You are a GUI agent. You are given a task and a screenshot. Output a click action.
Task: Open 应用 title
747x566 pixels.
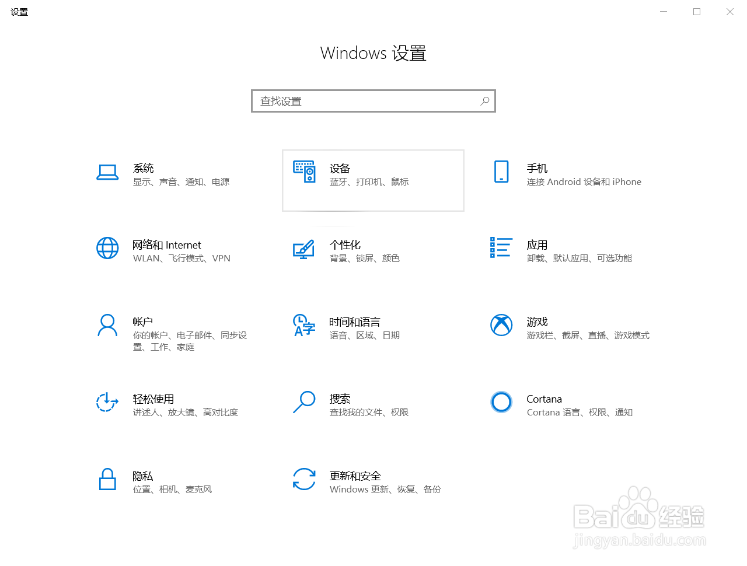(537, 245)
